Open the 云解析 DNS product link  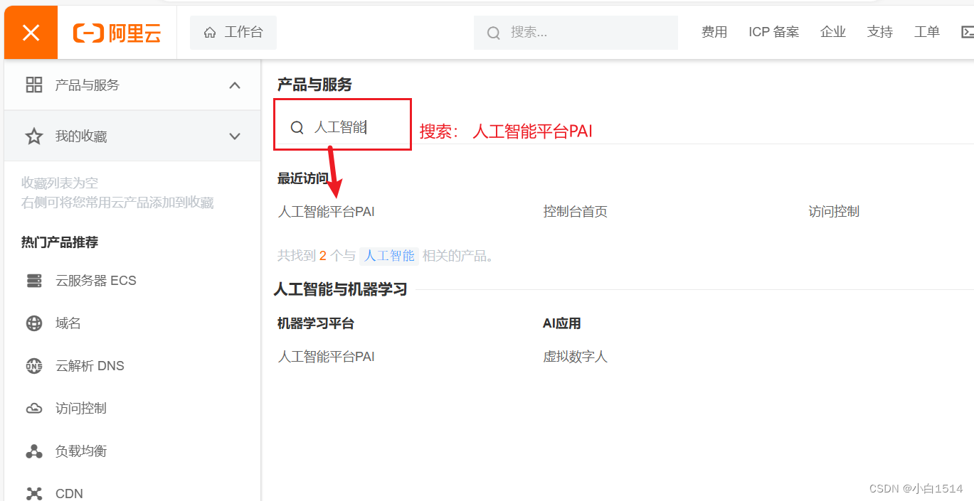90,366
